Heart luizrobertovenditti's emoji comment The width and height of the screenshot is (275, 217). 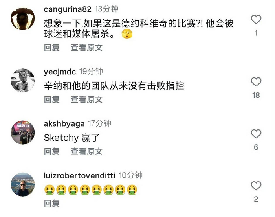click(256, 186)
